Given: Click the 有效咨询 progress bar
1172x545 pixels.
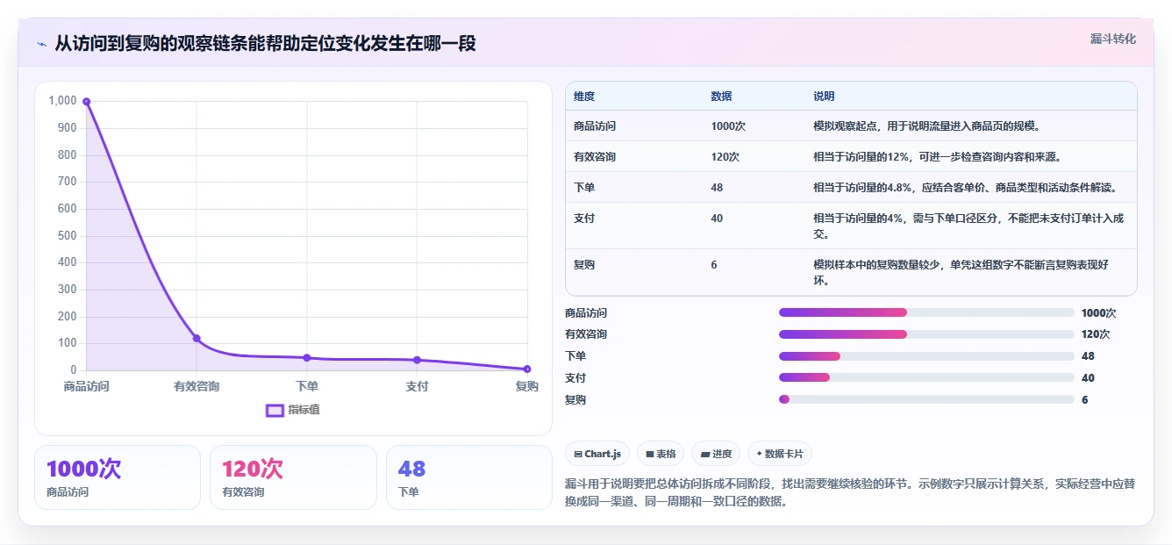Looking at the screenshot, I should [x=926, y=334].
